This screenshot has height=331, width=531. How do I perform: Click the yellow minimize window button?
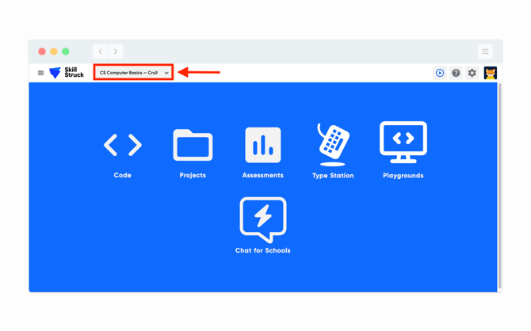point(54,51)
